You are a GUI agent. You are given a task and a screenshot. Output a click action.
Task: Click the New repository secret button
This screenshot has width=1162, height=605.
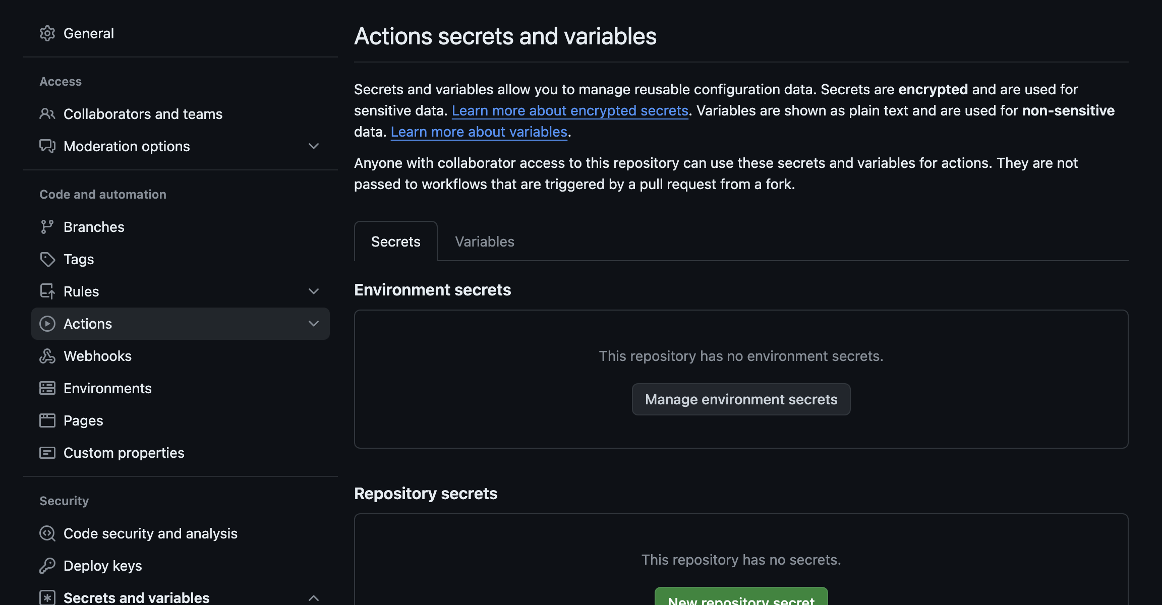741,598
